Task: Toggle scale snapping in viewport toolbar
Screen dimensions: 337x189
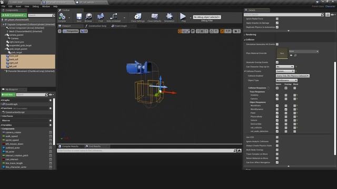Action: (x=222, y=31)
